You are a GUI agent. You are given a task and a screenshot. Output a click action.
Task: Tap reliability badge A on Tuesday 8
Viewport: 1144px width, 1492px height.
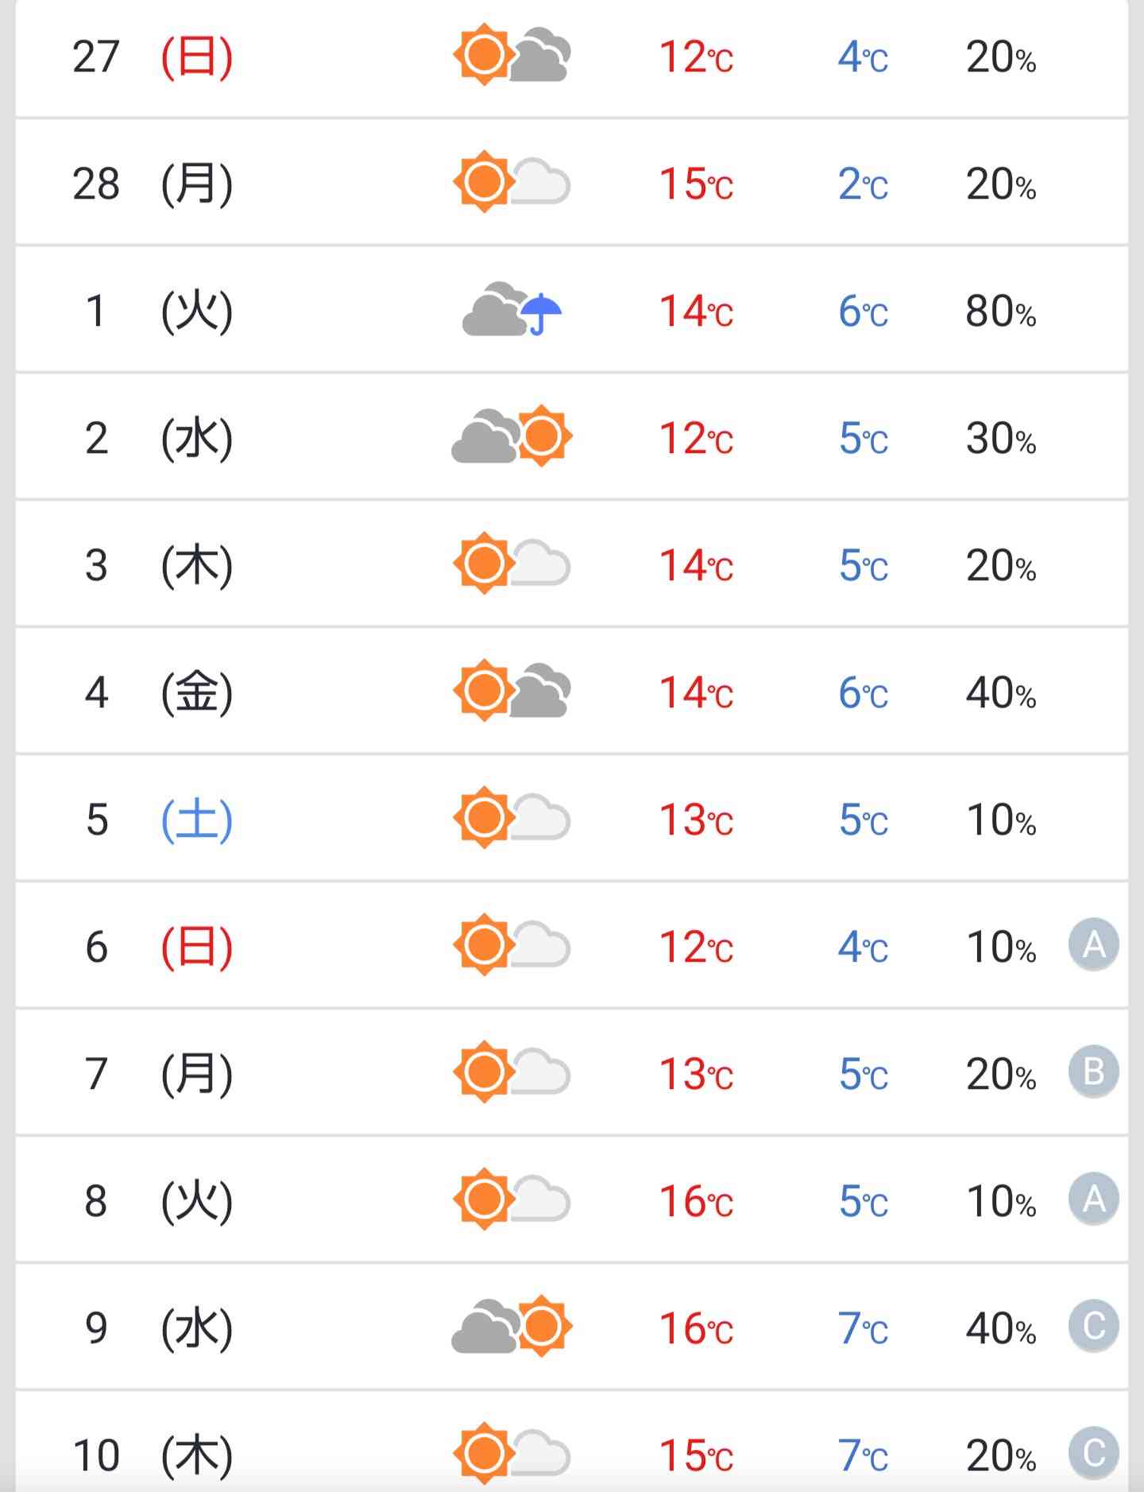click(1094, 1199)
